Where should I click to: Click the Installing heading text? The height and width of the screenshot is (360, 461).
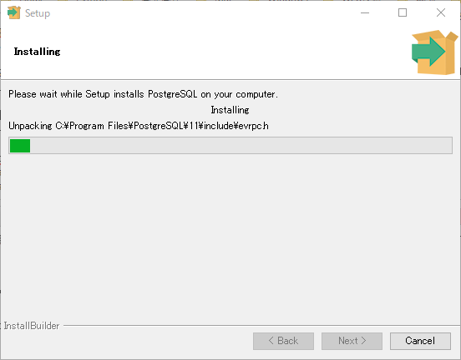pyautogui.click(x=37, y=52)
